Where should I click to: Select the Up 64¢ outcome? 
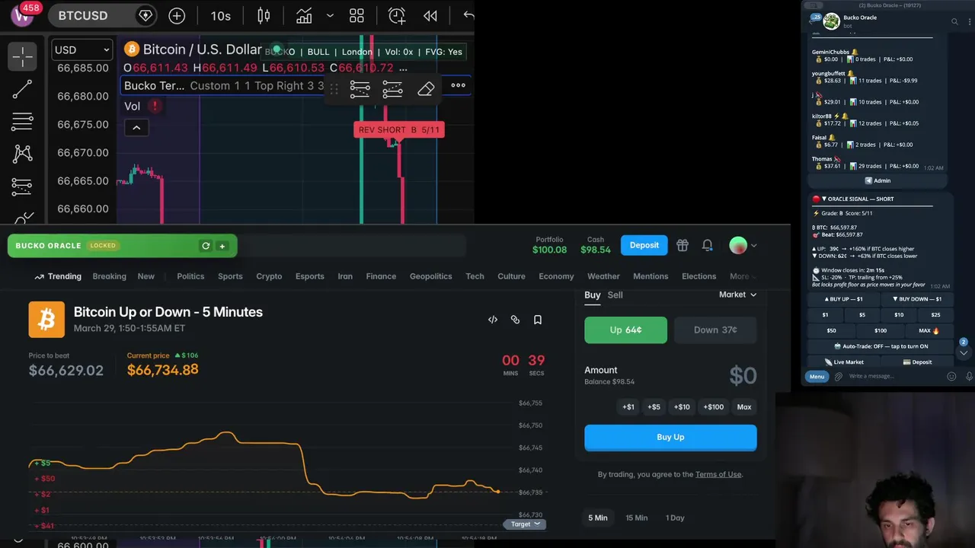(x=625, y=330)
